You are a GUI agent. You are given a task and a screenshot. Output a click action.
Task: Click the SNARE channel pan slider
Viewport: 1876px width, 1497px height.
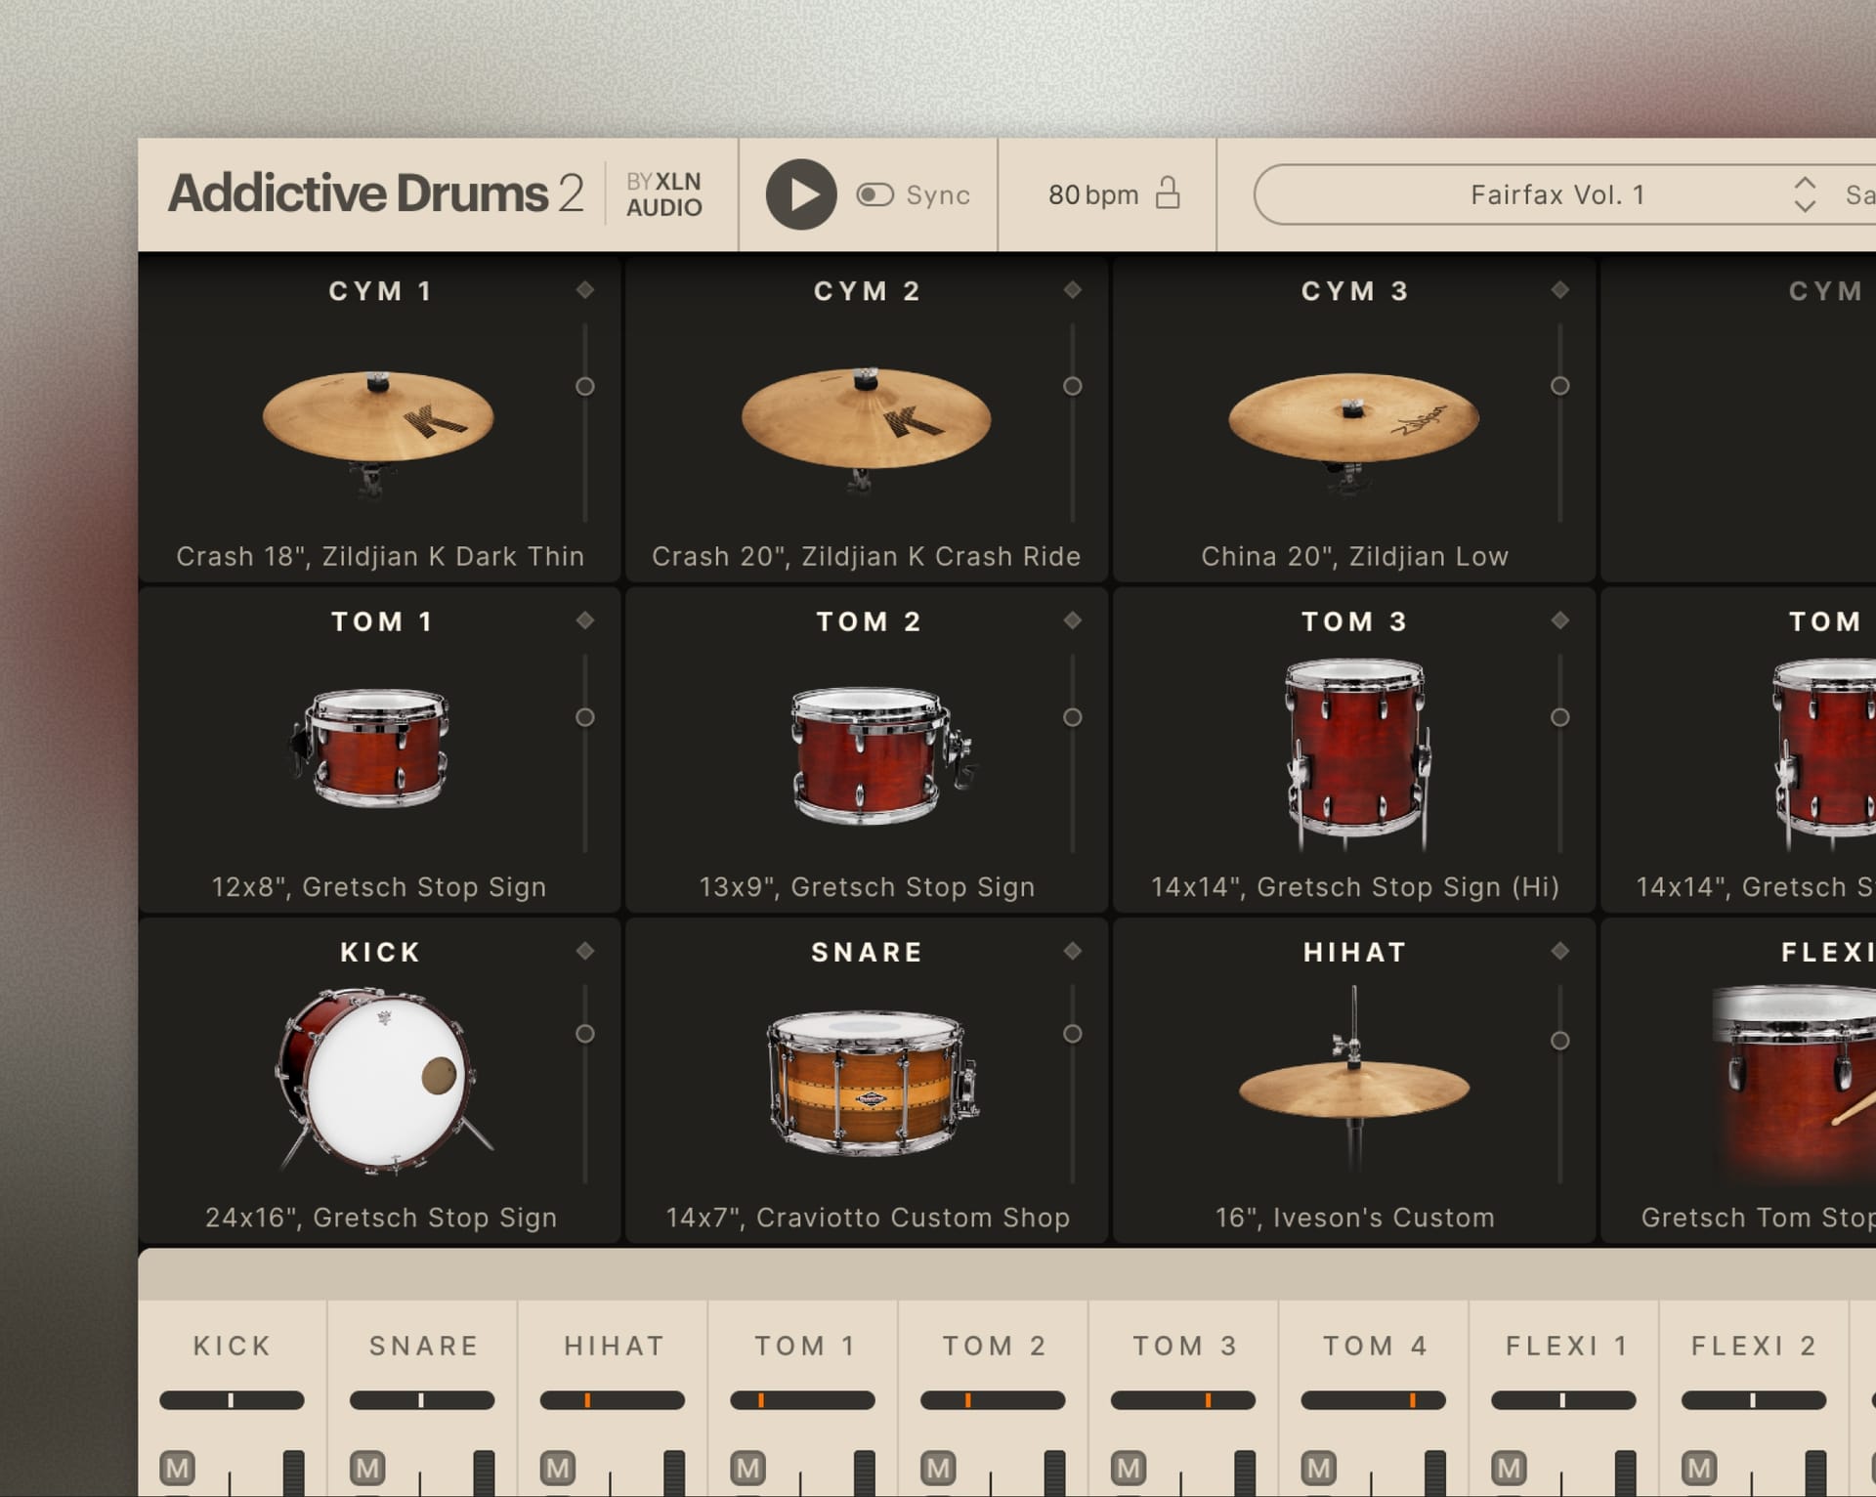tap(422, 1400)
